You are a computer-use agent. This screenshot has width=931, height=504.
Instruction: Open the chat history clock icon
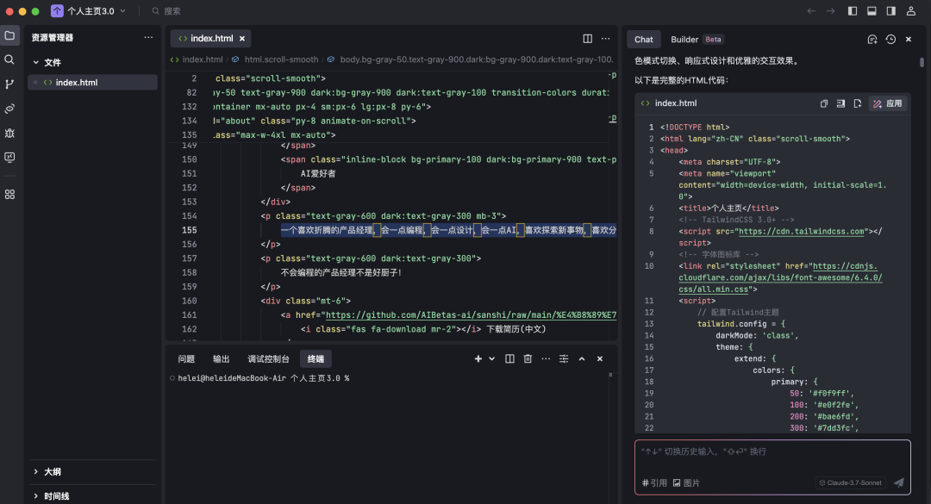[890, 39]
